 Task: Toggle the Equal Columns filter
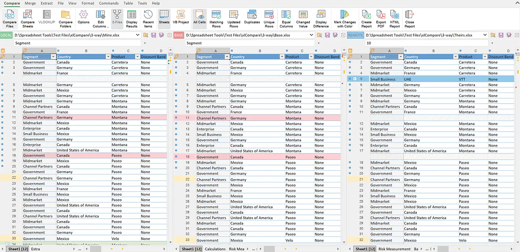pos(286,19)
